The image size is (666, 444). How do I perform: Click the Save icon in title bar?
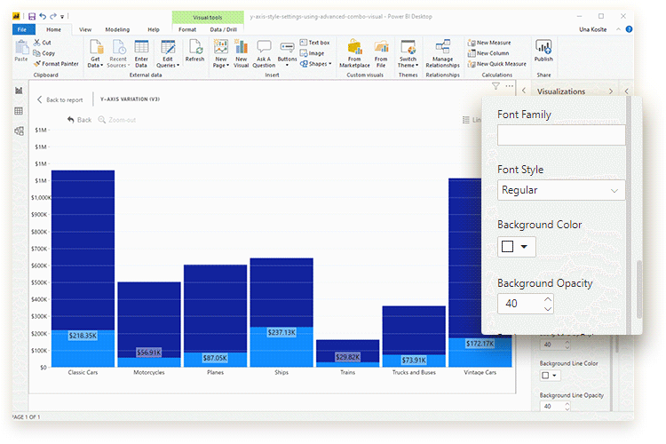(32, 17)
